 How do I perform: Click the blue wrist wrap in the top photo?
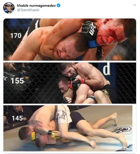93,44
